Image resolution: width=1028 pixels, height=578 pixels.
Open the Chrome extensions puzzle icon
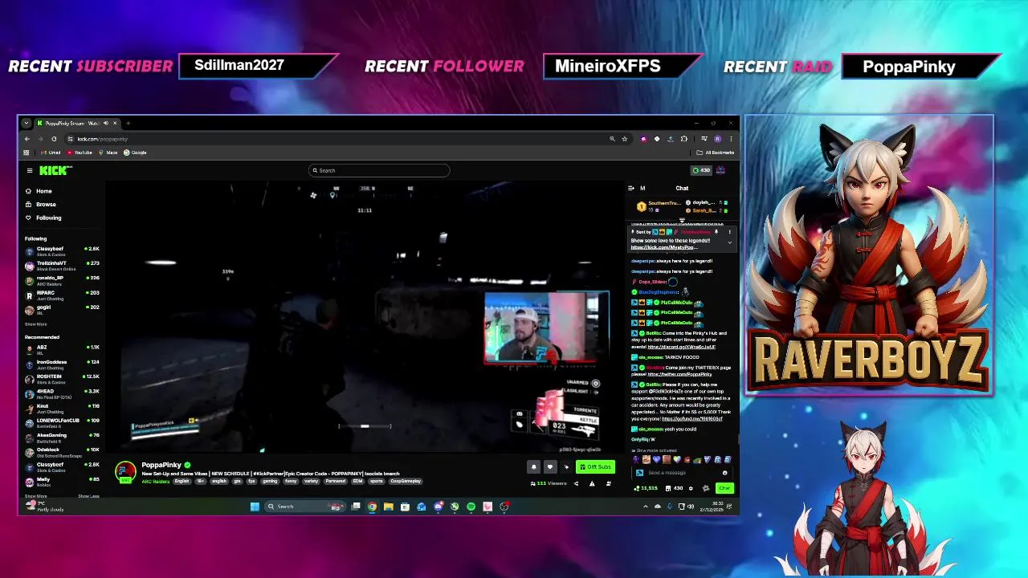click(x=683, y=139)
